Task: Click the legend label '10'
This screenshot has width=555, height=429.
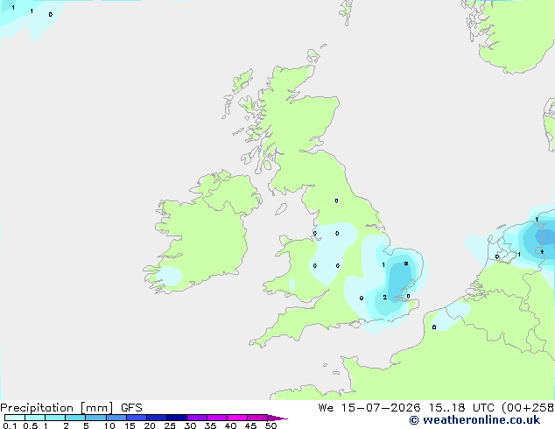Action: [109, 425]
